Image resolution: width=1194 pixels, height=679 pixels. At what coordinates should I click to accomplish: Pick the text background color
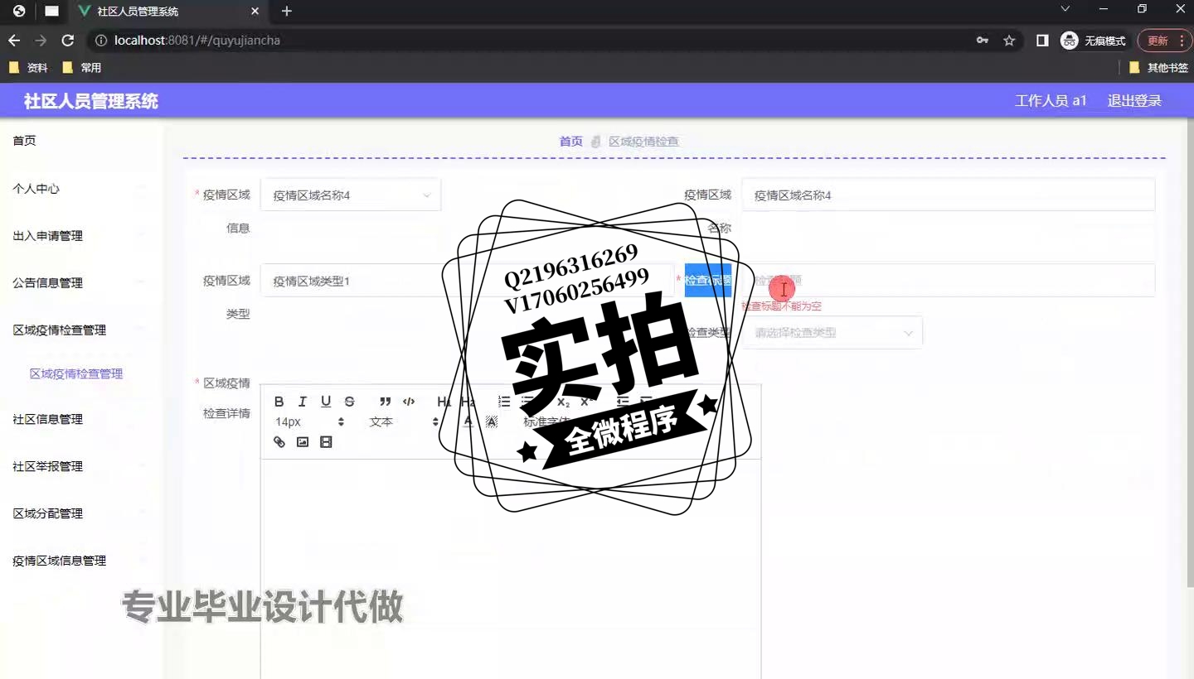click(491, 421)
